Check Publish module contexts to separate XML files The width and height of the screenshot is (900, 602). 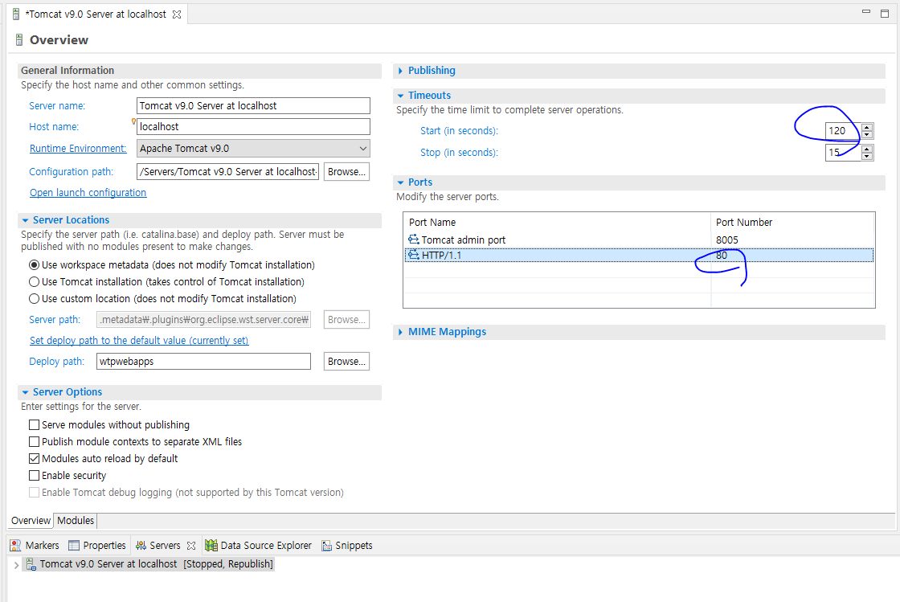34,441
